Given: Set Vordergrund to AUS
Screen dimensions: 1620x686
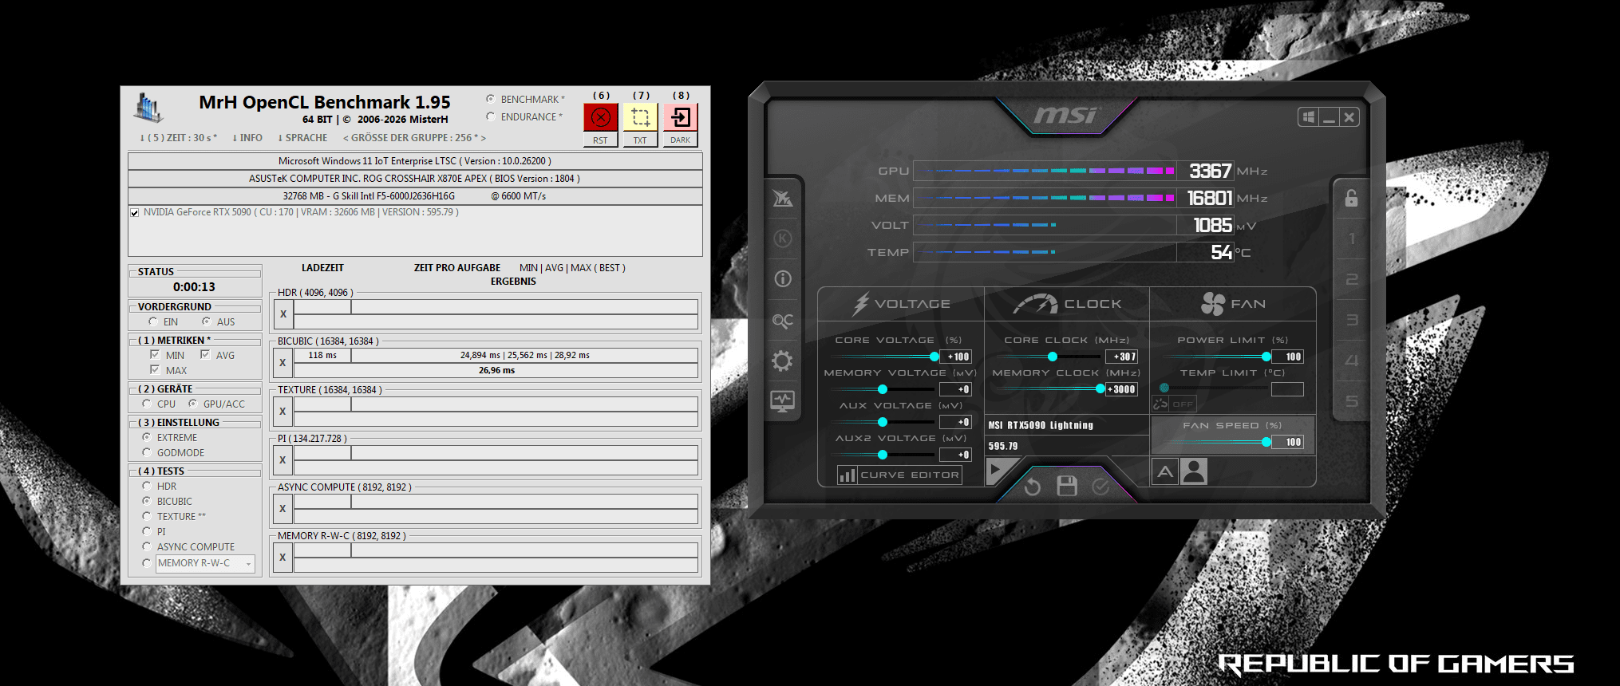Looking at the screenshot, I should pos(206,321).
